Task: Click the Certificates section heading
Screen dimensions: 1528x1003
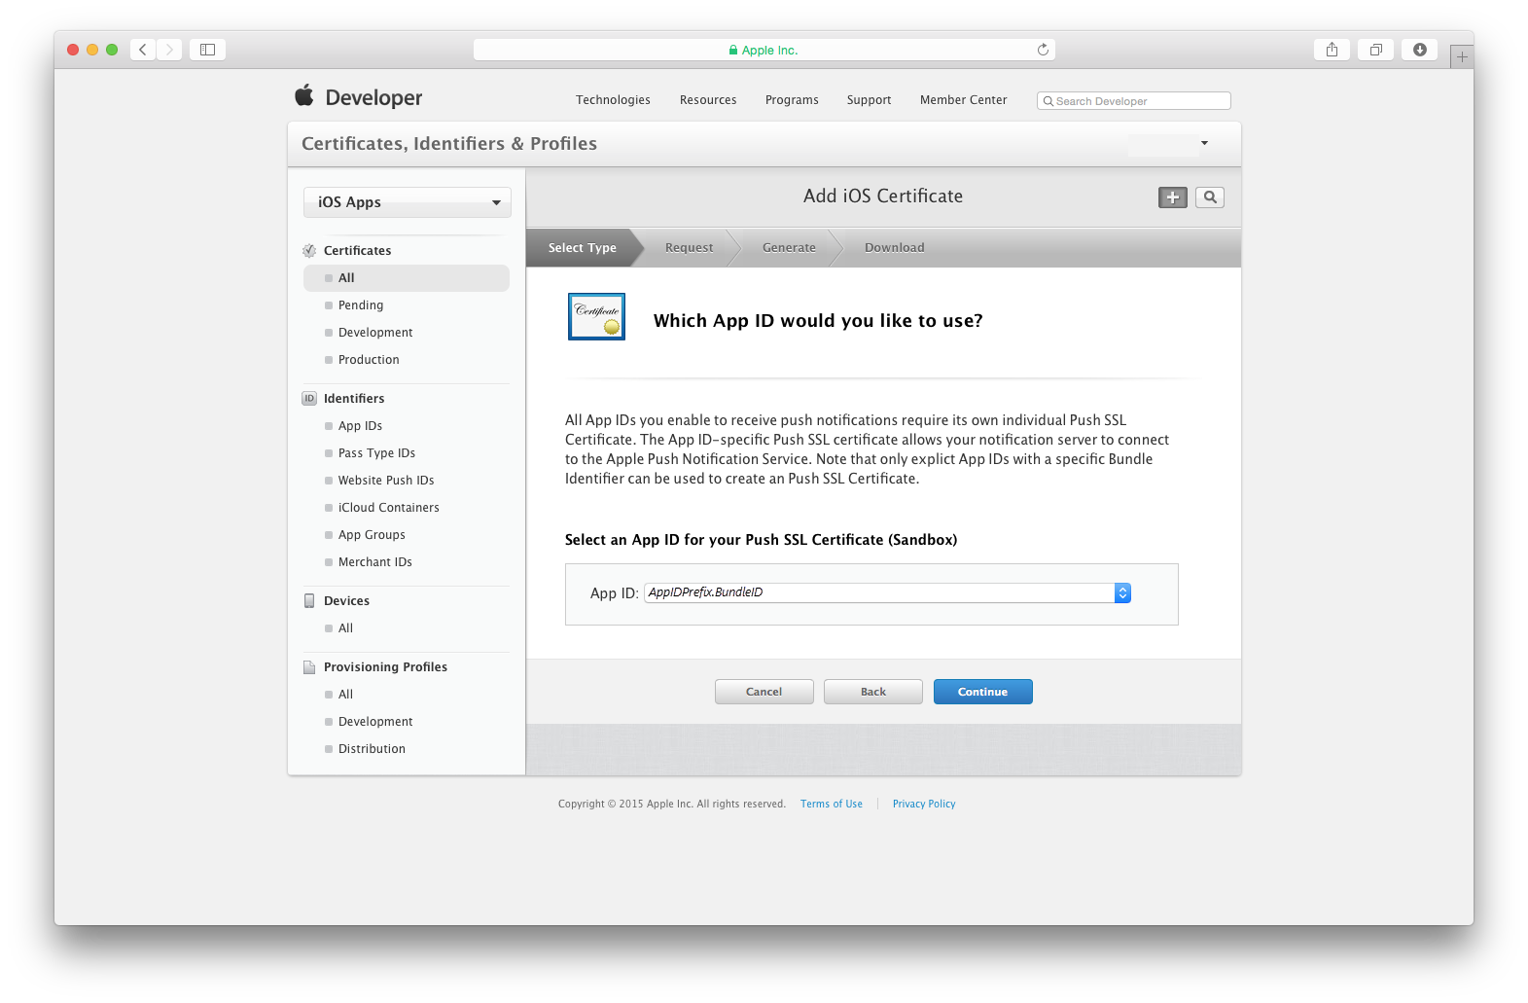Action: point(357,251)
